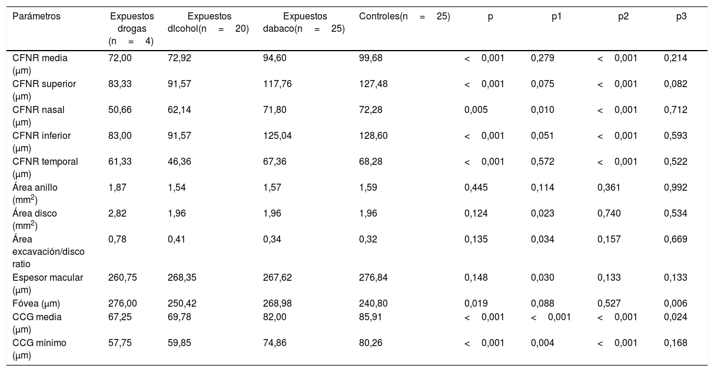Select the Área anillo row label

[35, 193]
